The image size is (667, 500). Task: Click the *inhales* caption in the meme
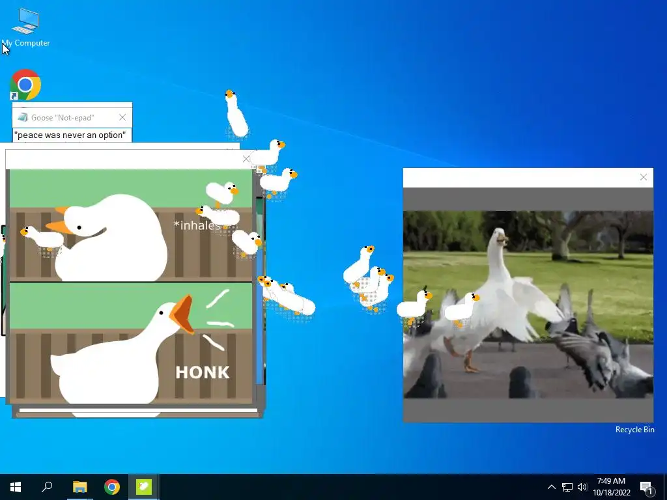point(197,225)
